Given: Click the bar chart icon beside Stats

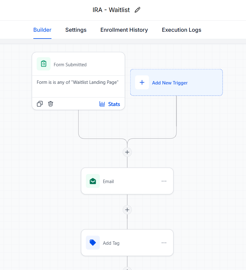Looking at the screenshot, I should (x=102, y=104).
